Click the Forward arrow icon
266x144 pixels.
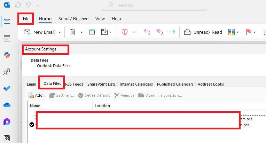172,32
